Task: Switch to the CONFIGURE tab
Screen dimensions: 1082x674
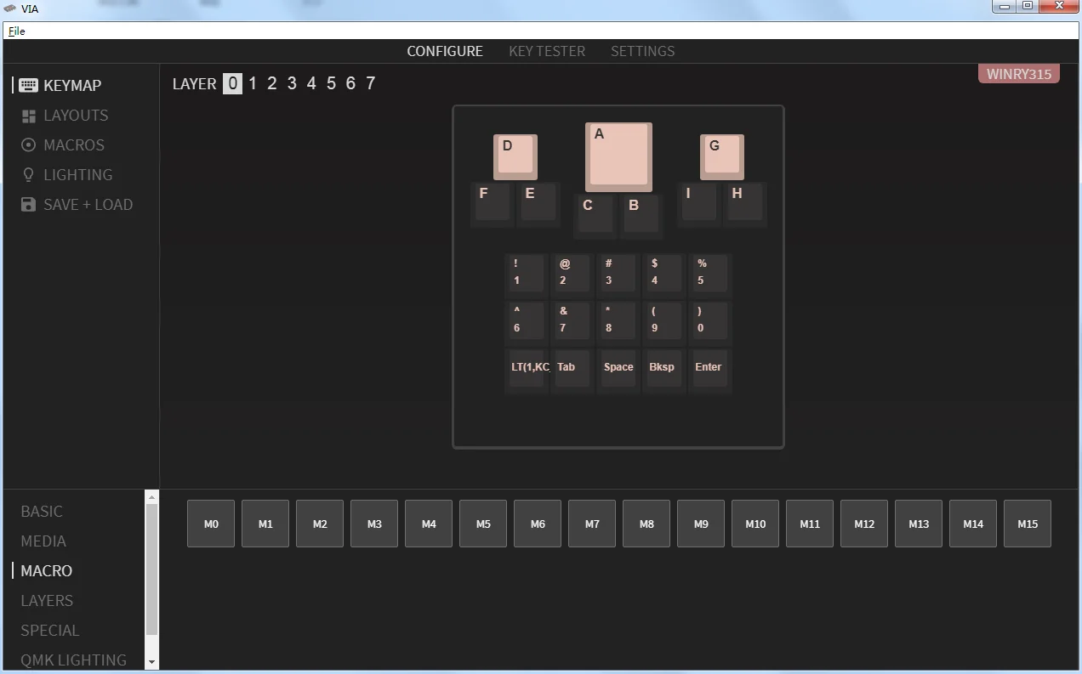Action: tap(445, 51)
